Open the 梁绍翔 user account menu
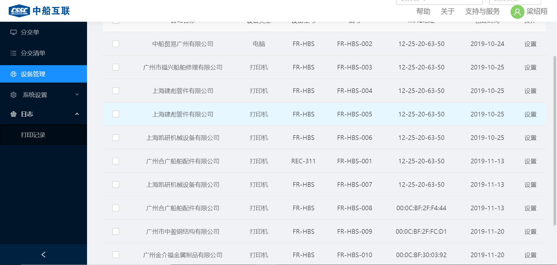Viewport: 557px width, 265px height. [x=537, y=11]
